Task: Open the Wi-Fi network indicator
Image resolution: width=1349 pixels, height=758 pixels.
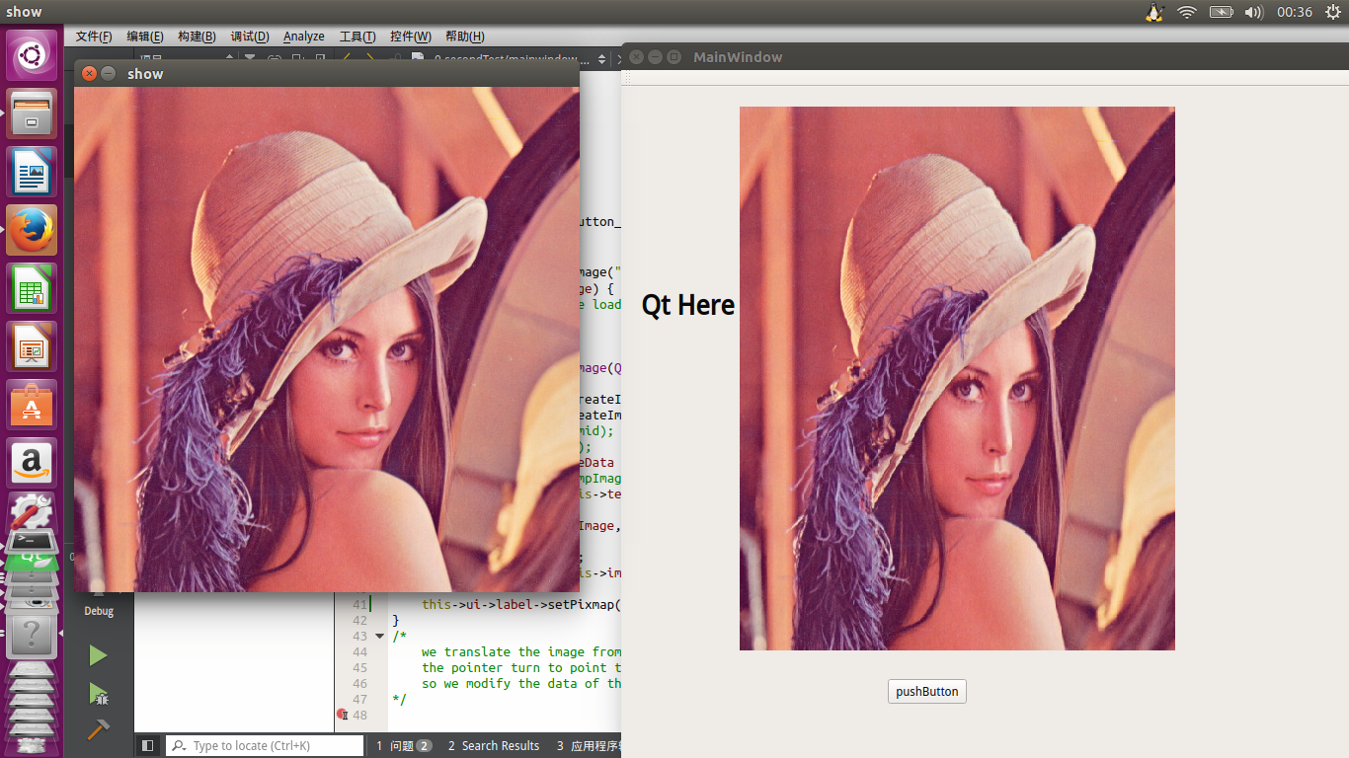Action: click(x=1187, y=12)
